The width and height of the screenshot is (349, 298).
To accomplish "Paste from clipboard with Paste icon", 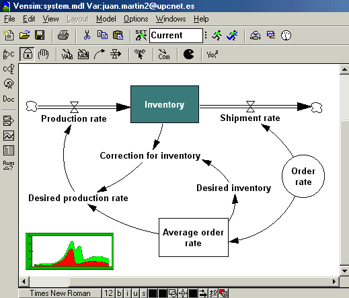I will click(x=118, y=36).
